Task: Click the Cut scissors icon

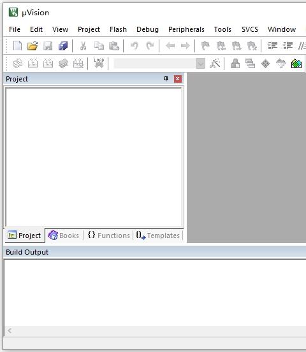Action: tap(83, 46)
